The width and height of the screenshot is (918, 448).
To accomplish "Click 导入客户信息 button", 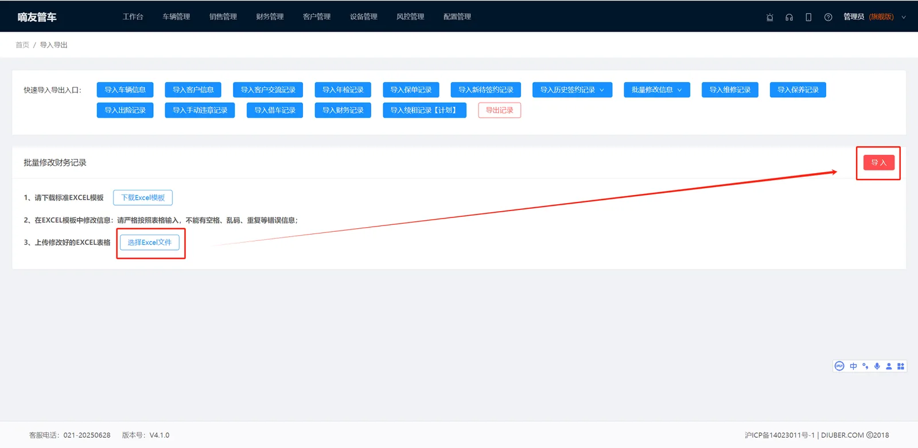I will pos(193,89).
